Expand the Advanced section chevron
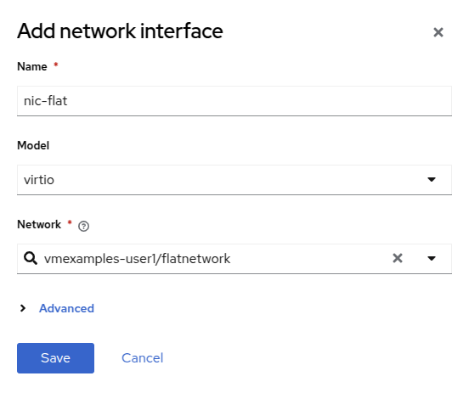The width and height of the screenshot is (469, 393). 23,308
